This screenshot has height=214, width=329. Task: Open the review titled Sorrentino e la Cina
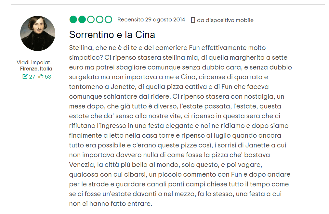[x=112, y=34]
